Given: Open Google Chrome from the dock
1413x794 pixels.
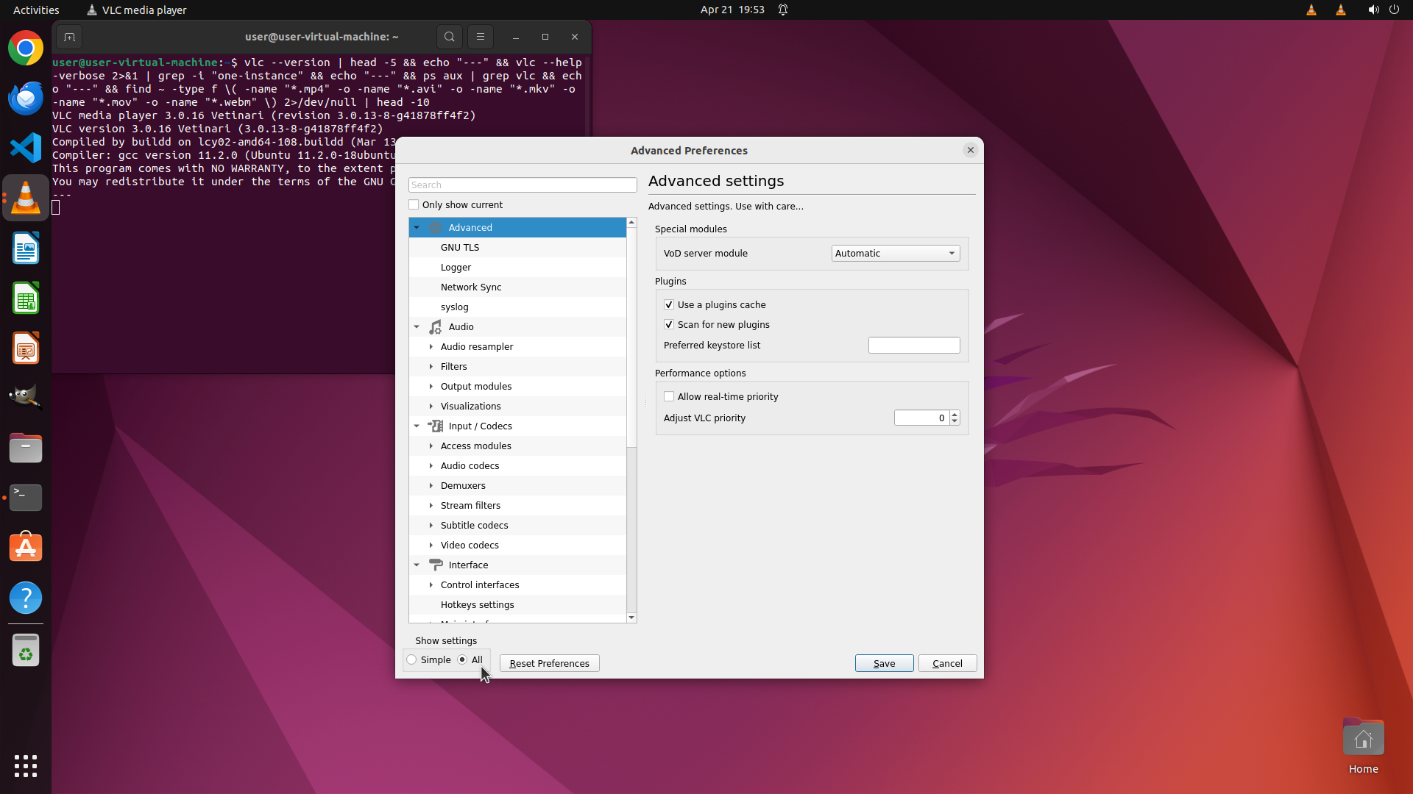Looking at the screenshot, I should (26, 49).
